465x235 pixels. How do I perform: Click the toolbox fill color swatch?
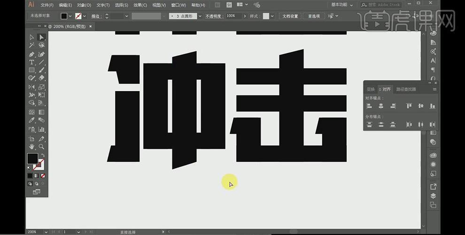click(32, 158)
